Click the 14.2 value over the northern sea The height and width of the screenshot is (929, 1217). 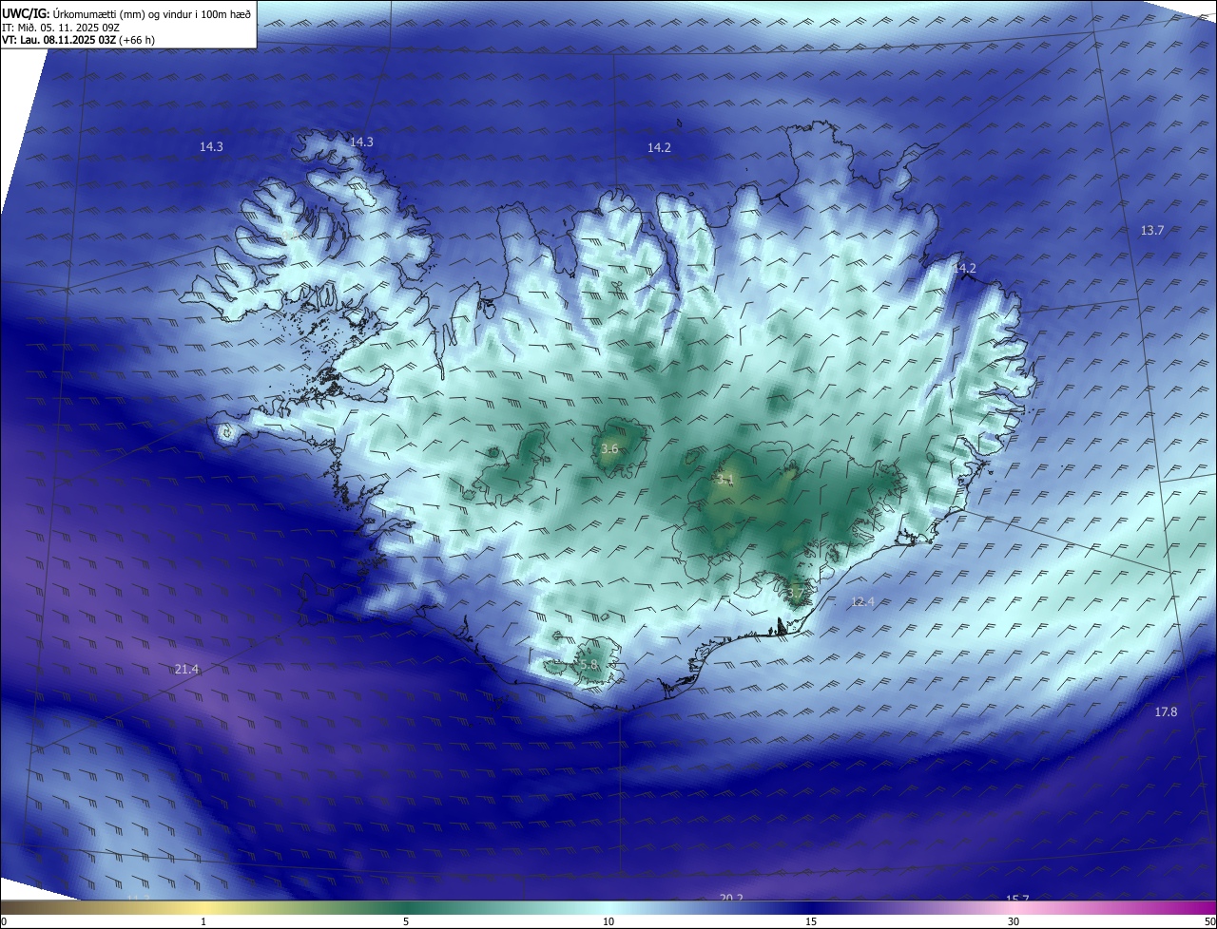point(659,148)
